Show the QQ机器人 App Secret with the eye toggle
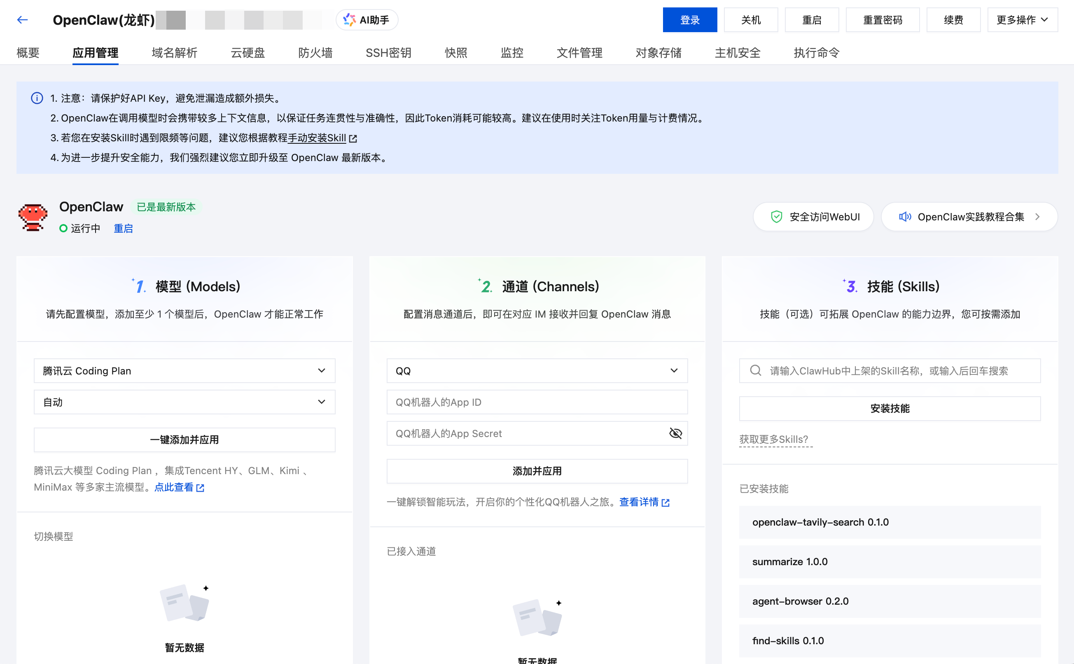The height and width of the screenshot is (664, 1074). pyautogui.click(x=675, y=433)
